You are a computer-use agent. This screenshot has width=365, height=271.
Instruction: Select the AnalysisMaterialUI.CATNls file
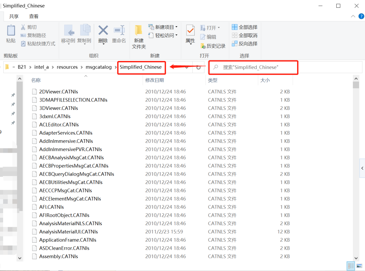pyautogui.click(x=68, y=232)
